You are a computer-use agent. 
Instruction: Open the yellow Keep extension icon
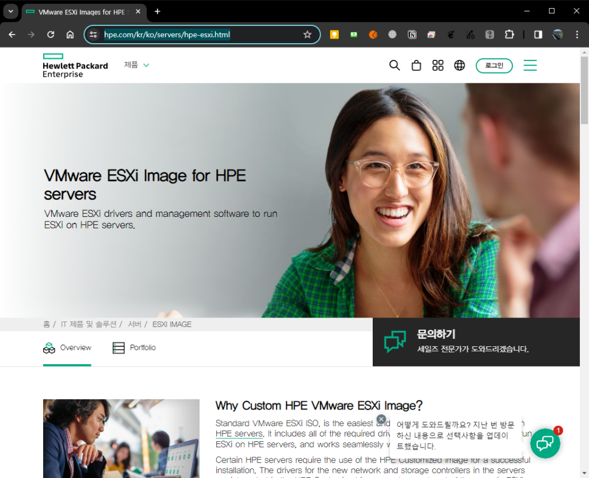tap(334, 35)
